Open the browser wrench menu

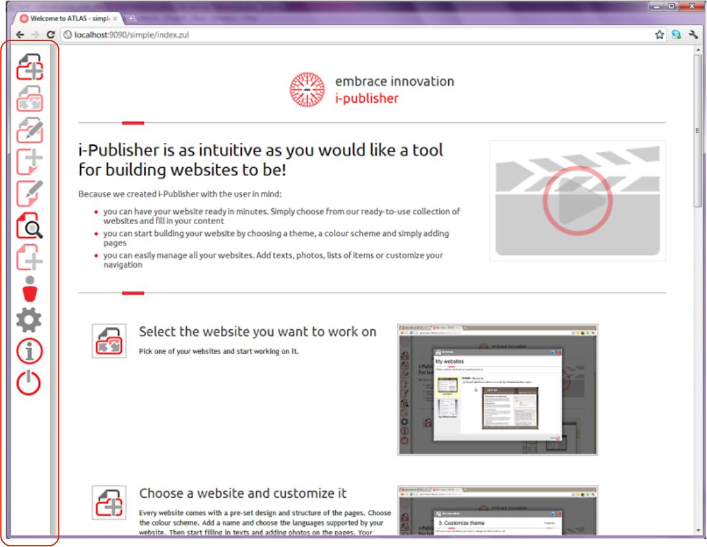pyautogui.click(x=693, y=35)
